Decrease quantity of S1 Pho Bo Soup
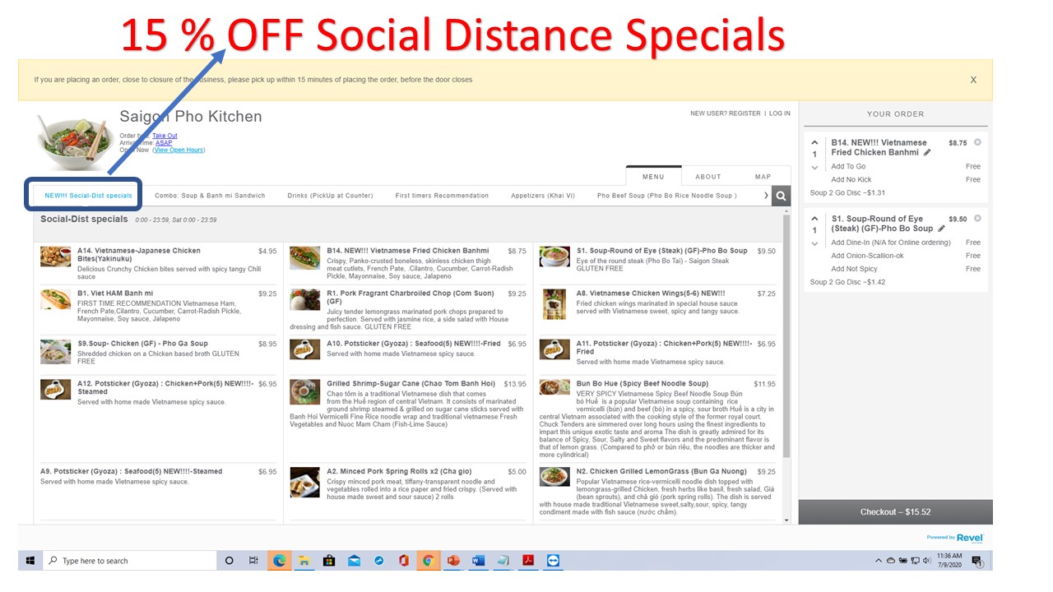The width and height of the screenshot is (1053, 592). [814, 243]
